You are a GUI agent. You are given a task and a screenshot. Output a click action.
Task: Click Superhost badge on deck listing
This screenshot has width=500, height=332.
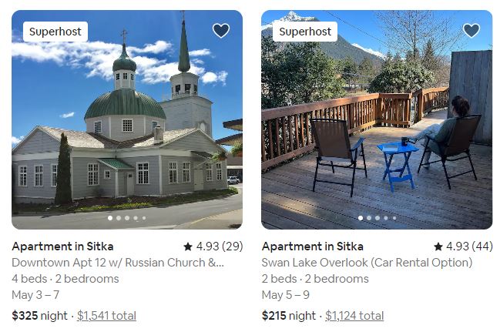(x=305, y=32)
